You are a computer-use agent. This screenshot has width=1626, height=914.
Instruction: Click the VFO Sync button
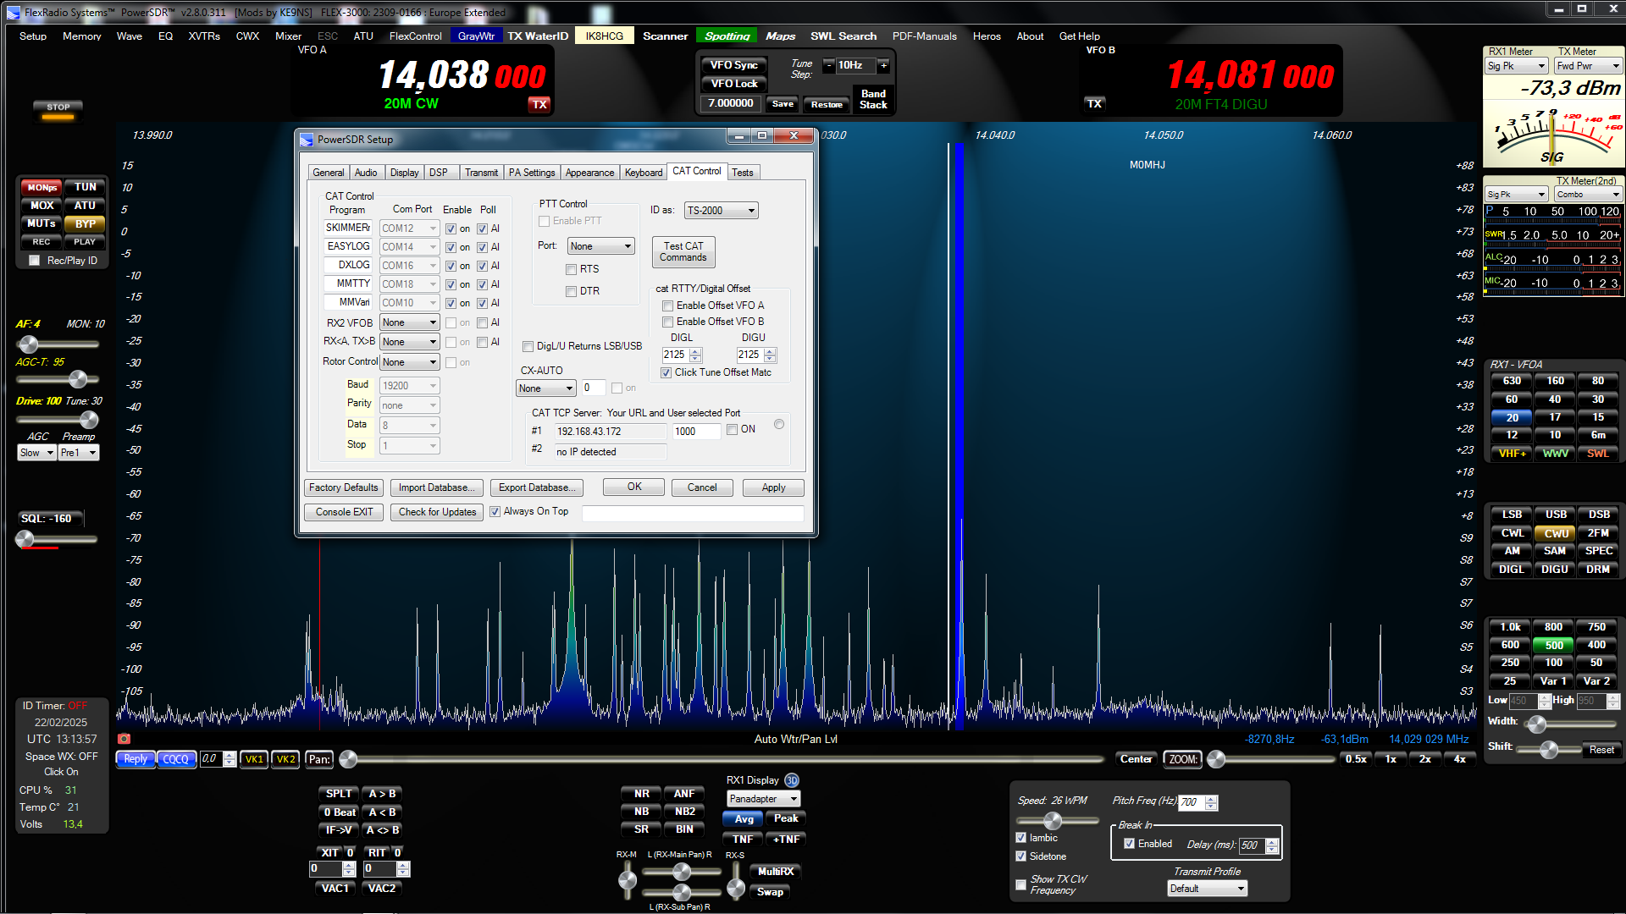[733, 65]
